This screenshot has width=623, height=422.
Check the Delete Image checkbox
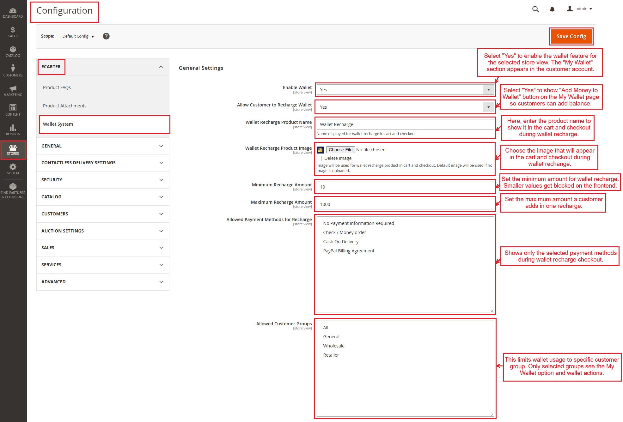click(320, 159)
